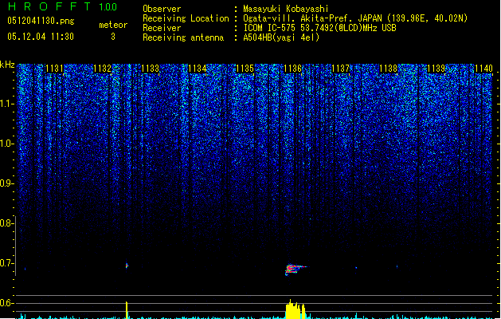Click the 0.7 frequency axis label

click(x=6, y=263)
